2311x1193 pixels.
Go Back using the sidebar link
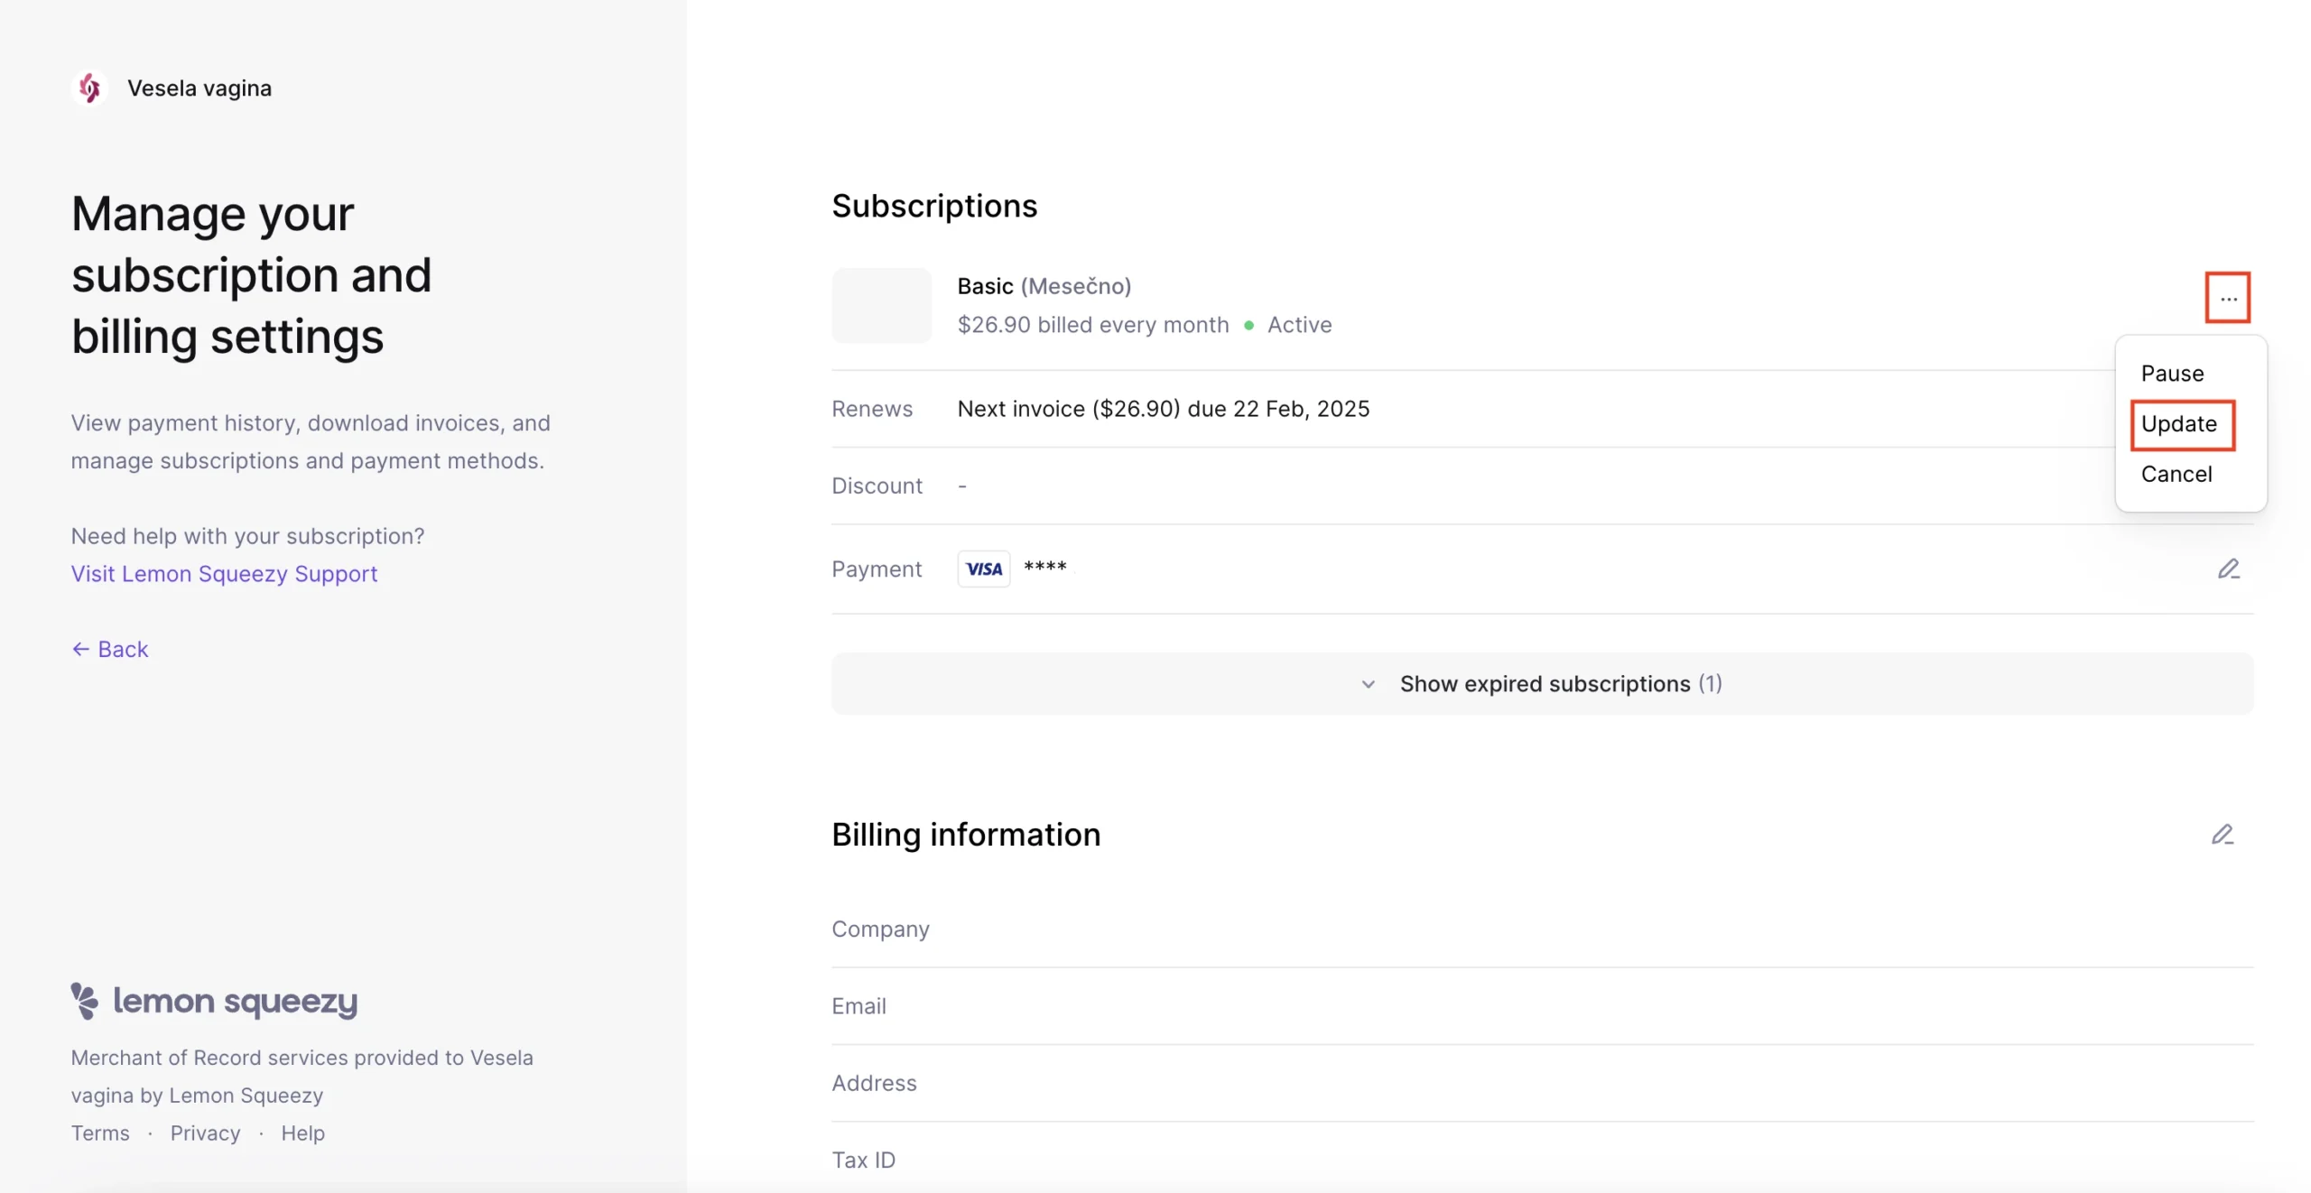click(109, 649)
